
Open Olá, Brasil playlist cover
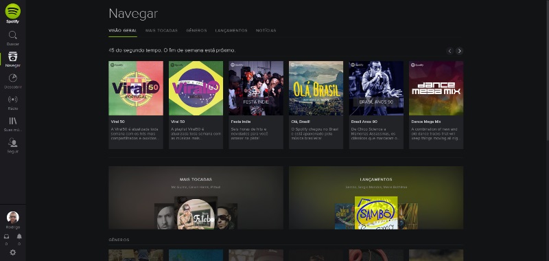[x=316, y=89]
